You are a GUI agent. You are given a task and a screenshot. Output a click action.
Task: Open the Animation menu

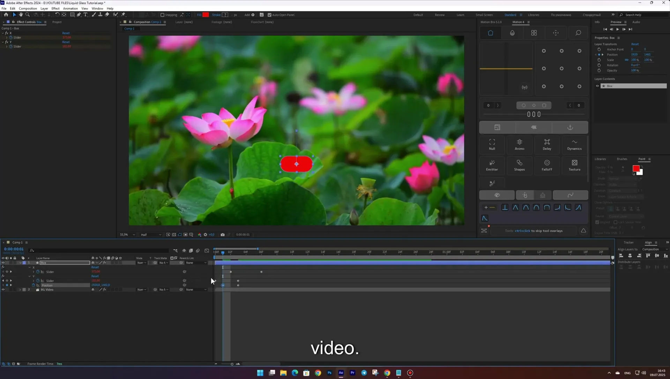pos(70,8)
